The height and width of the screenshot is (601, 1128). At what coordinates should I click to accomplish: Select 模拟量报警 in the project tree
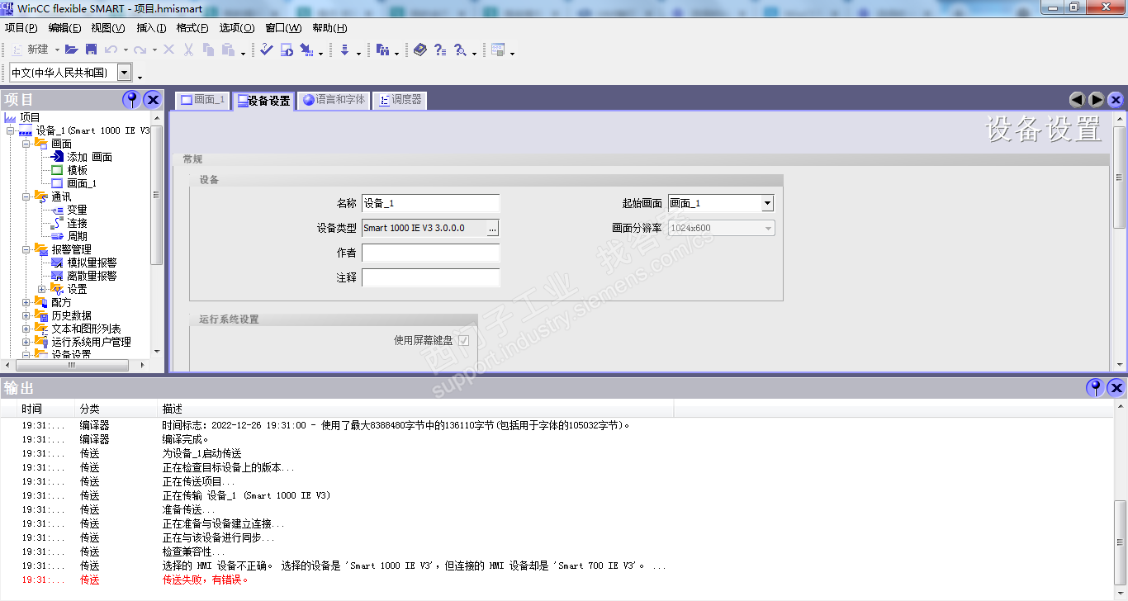92,263
